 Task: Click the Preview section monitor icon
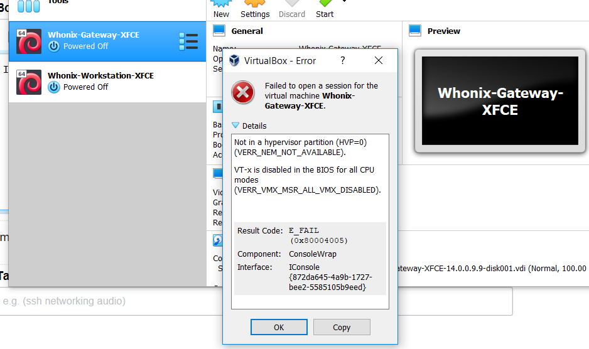tap(414, 30)
